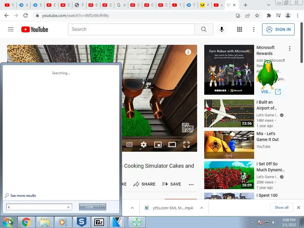The width and height of the screenshot is (304, 228).
Task: Share this page icon in address bar
Action: coord(248,15)
